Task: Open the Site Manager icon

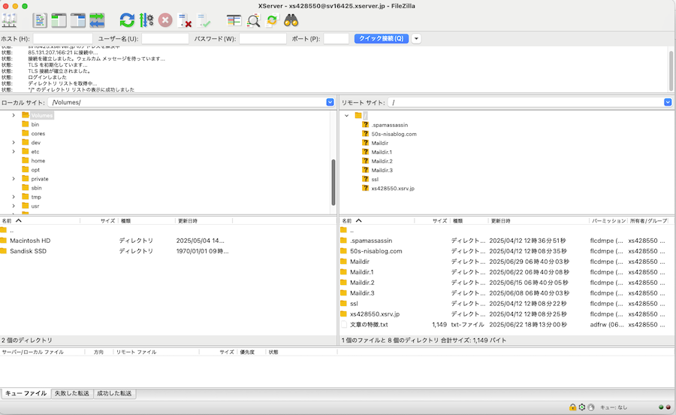Action: click(10, 20)
